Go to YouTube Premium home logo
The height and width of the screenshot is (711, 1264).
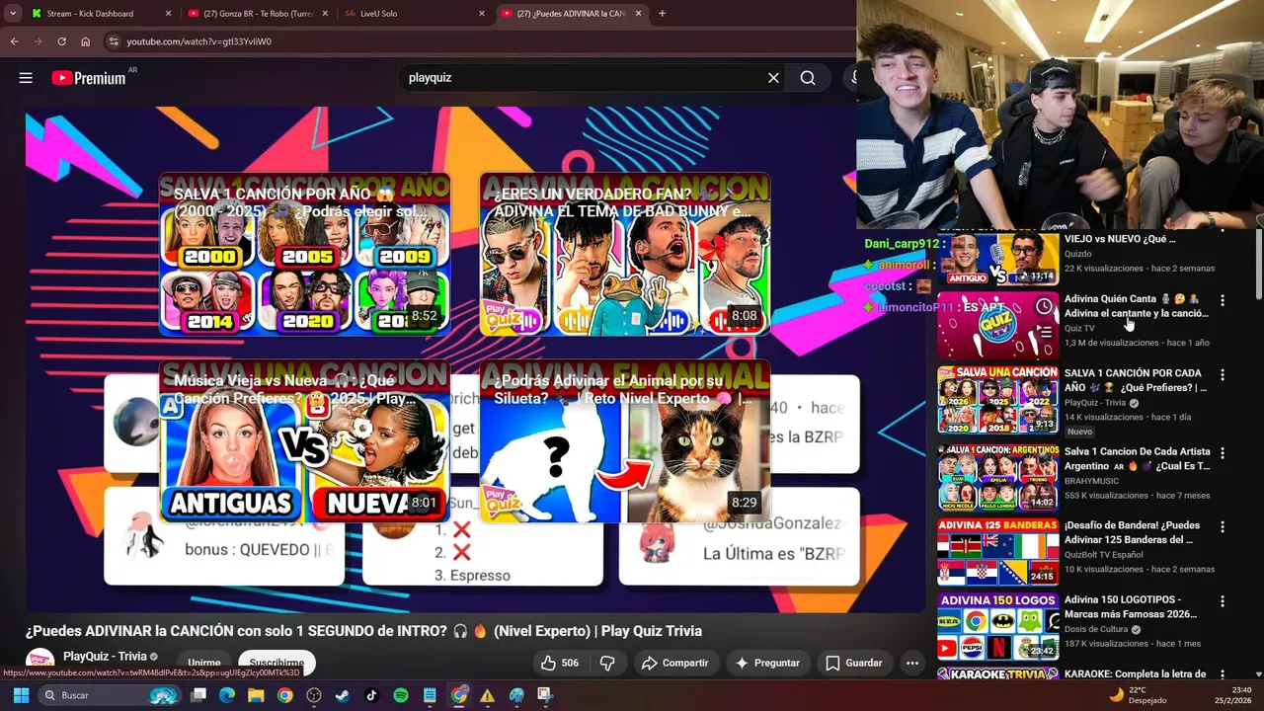(x=89, y=78)
